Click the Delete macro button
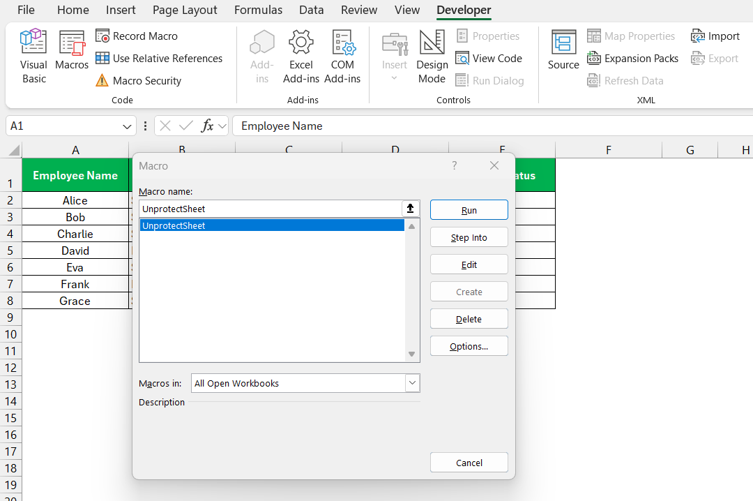 (469, 319)
